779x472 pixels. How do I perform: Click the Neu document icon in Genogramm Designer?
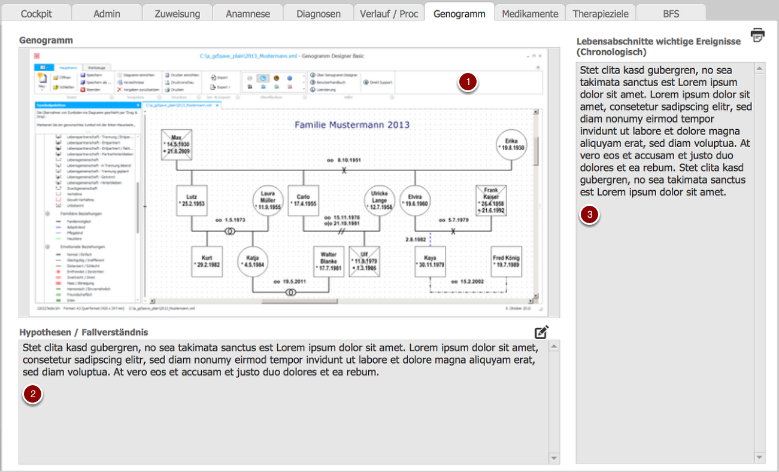pyautogui.click(x=42, y=77)
